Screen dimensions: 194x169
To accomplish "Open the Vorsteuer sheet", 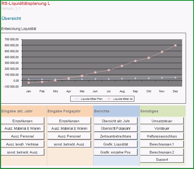I will point(162,128).
